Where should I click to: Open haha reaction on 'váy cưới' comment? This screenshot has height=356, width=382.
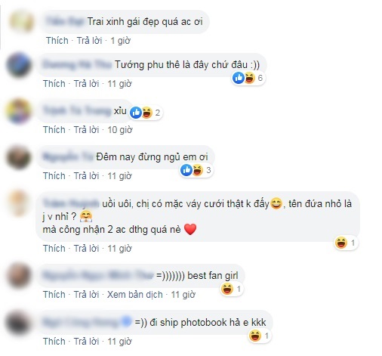(x=341, y=243)
